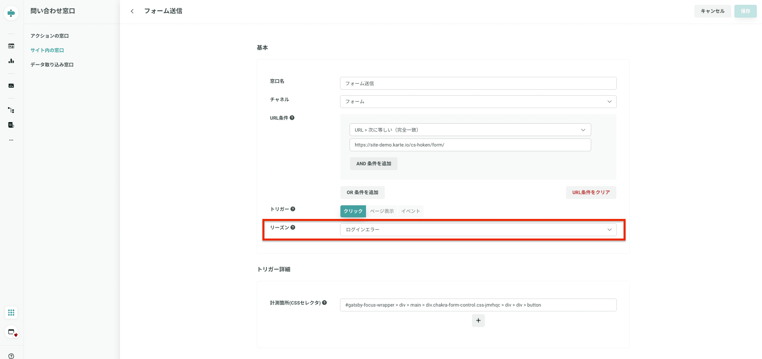Click the help icon next to トリガー

(x=293, y=209)
